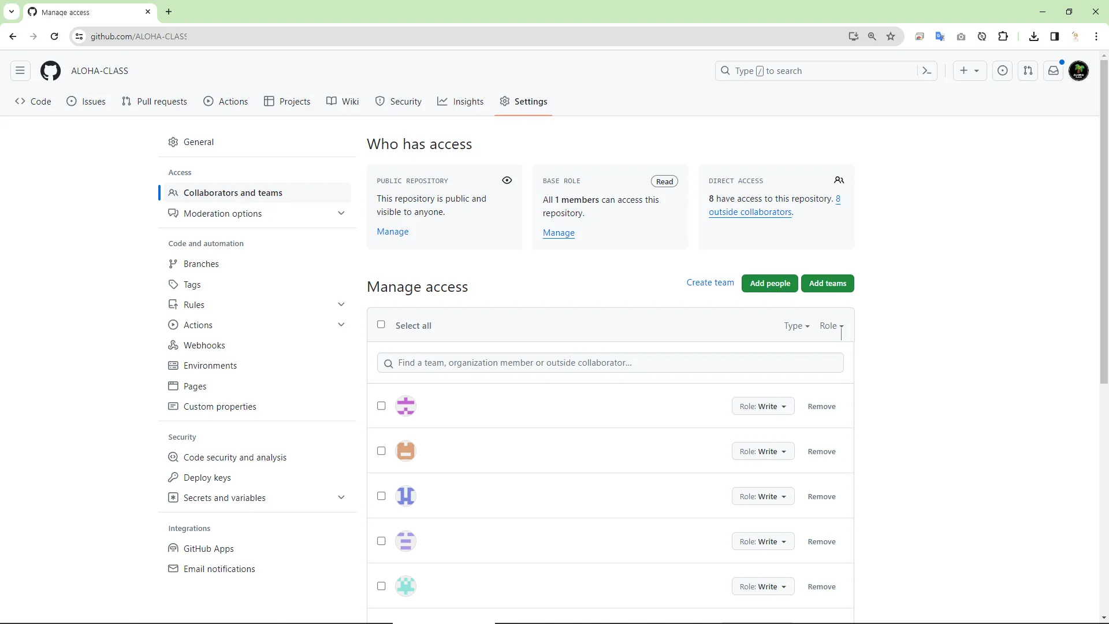Open the pull requests icon in header
The image size is (1109, 624).
[x=1028, y=70]
